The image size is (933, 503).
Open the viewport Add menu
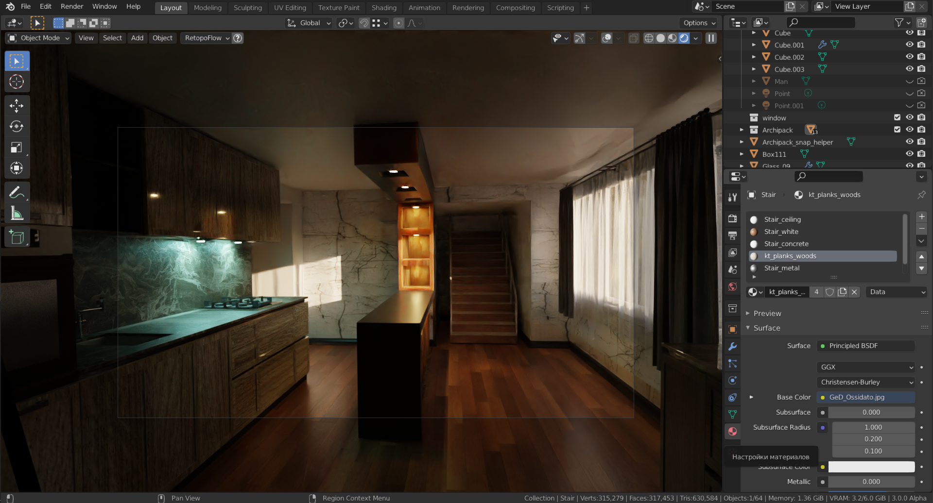pyautogui.click(x=138, y=38)
